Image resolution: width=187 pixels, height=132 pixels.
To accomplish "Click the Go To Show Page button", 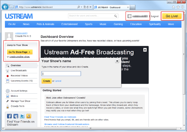I will click(x=20, y=52).
